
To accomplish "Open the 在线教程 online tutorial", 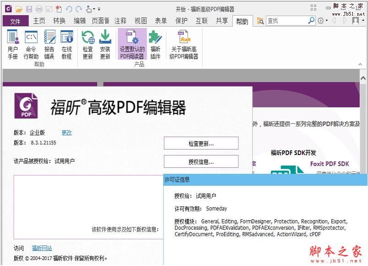I will click(66, 44).
